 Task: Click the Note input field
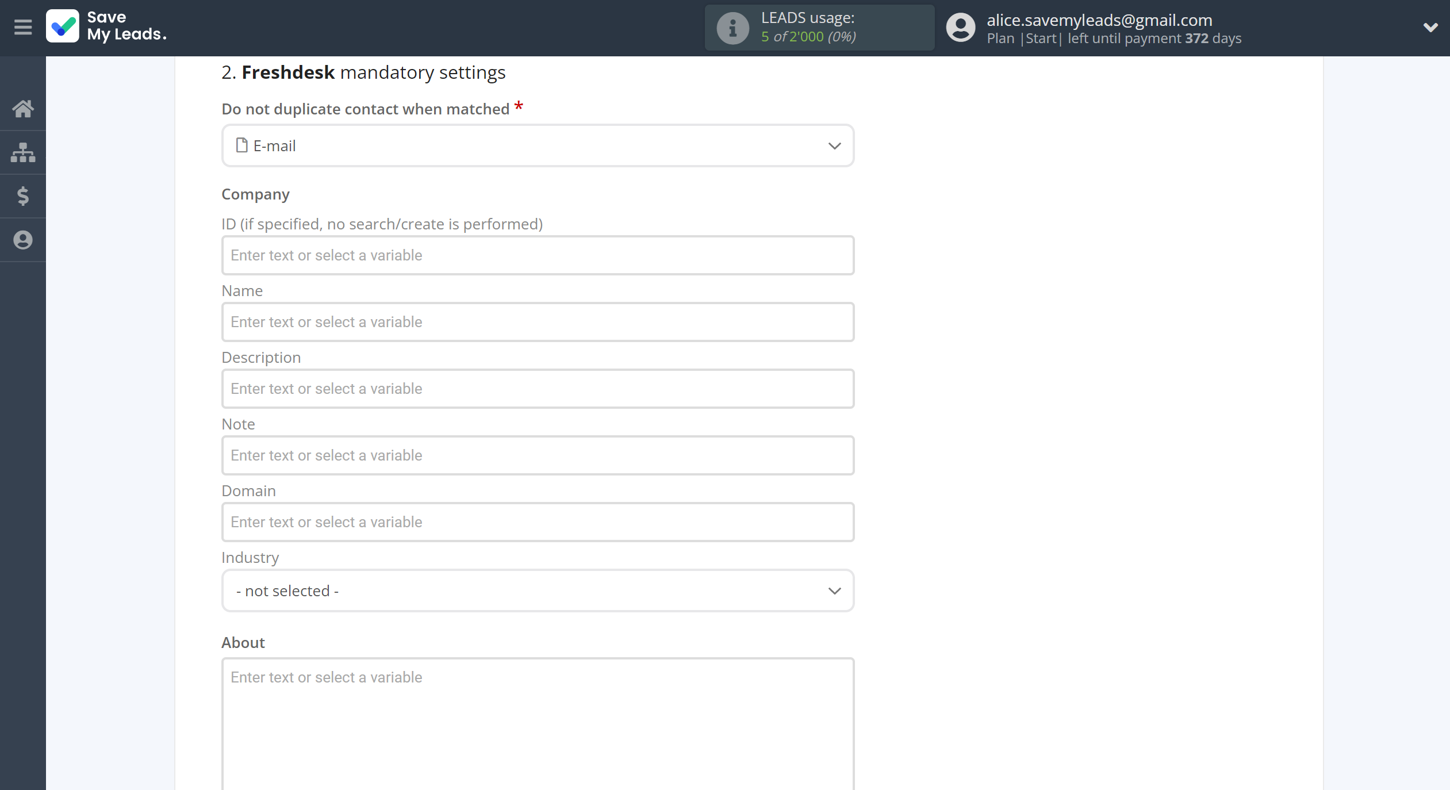[538, 455]
